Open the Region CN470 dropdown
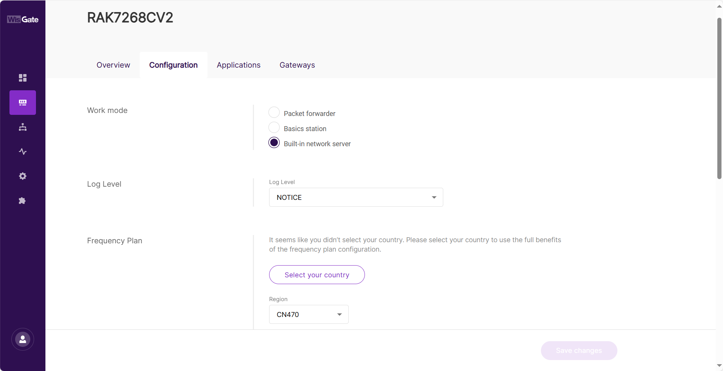723x371 pixels. coord(309,314)
